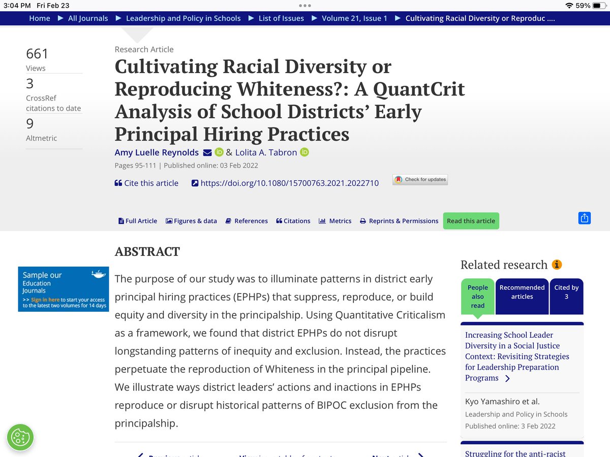Open the Figures & data tab
Image resolution: width=610 pixels, height=457 pixels.
(191, 221)
